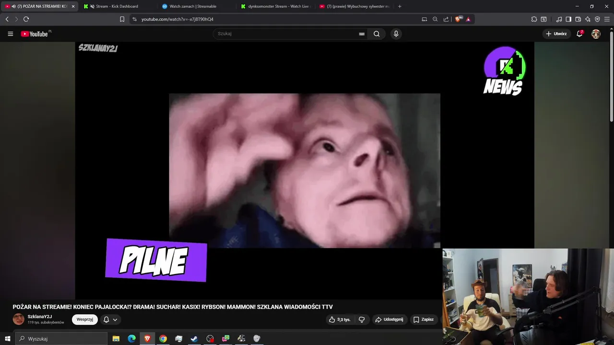Open Steam from the taskbar
The width and height of the screenshot is (614, 345).
(x=194, y=339)
